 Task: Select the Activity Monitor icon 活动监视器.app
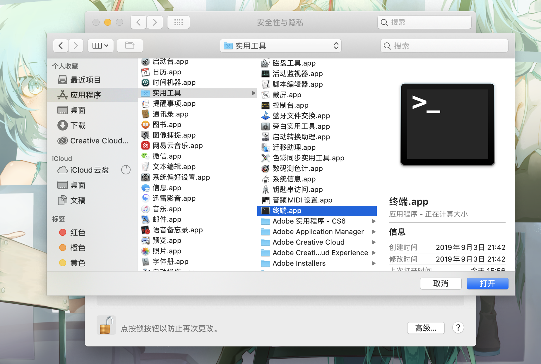coord(266,74)
